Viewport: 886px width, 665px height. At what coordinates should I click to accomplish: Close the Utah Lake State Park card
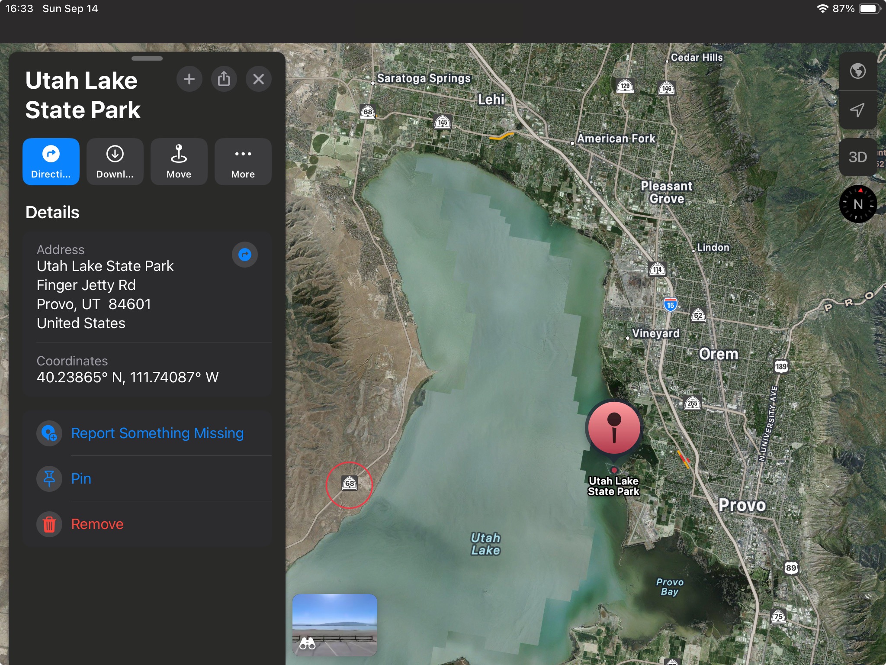pyautogui.click(x=258, y=79)
